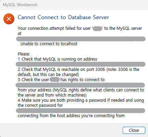Click the 'from your address (MySQL rights define' line
148x137 pixels.
[x=81, y=90]
